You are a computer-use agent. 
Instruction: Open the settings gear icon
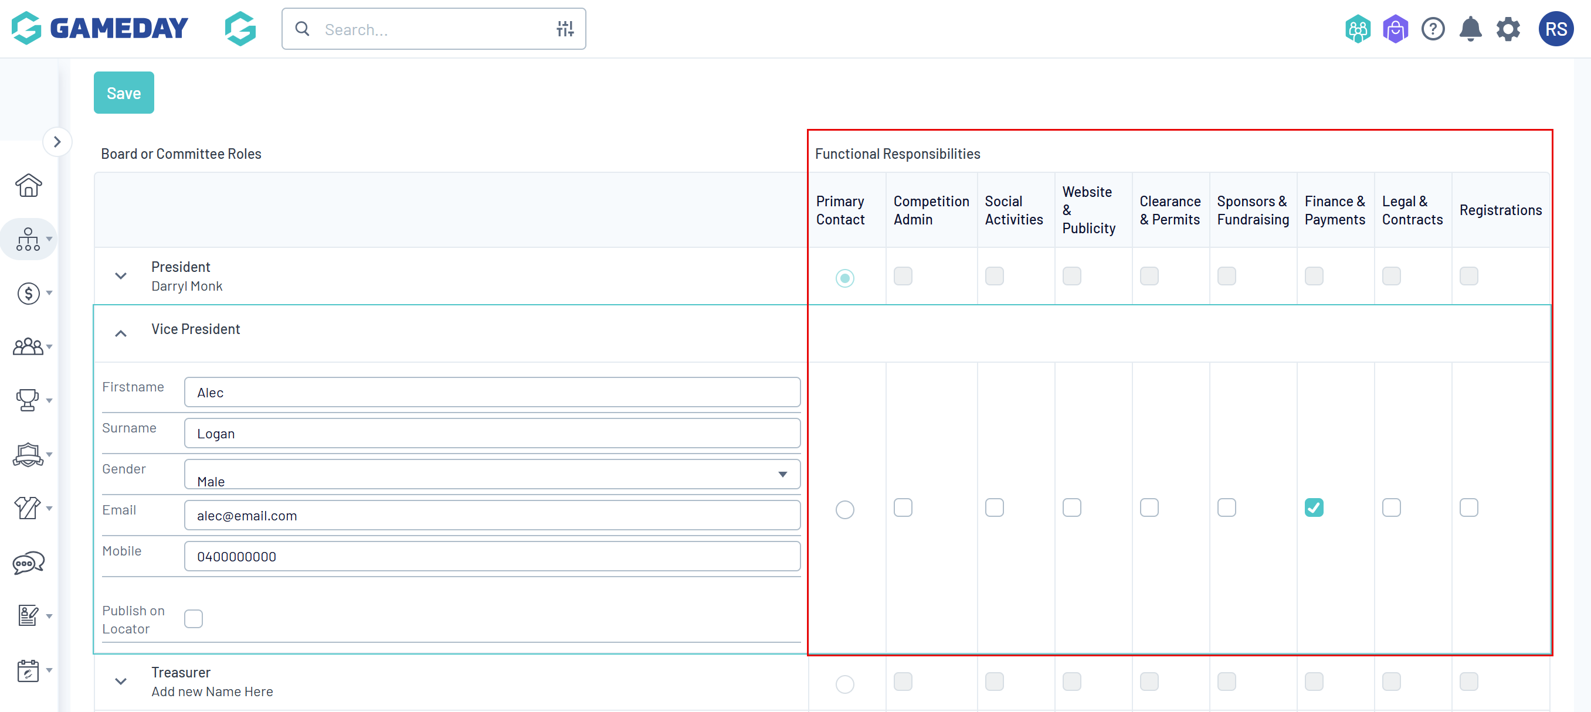(x=1508, y=29)
